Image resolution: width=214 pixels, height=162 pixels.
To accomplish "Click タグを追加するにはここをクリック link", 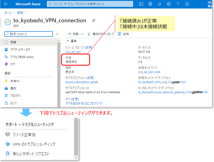I will tap(84, 103).
